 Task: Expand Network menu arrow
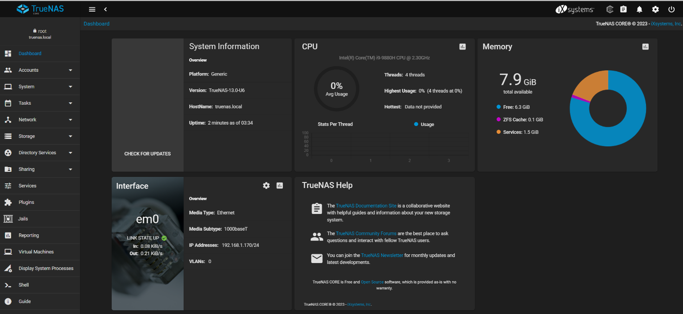(70, 120)
